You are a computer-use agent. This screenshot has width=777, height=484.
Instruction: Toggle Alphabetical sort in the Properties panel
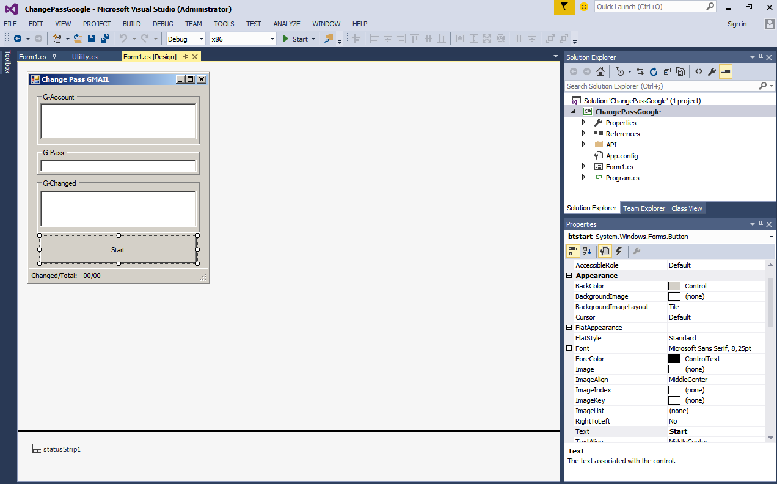pos(587,251)
